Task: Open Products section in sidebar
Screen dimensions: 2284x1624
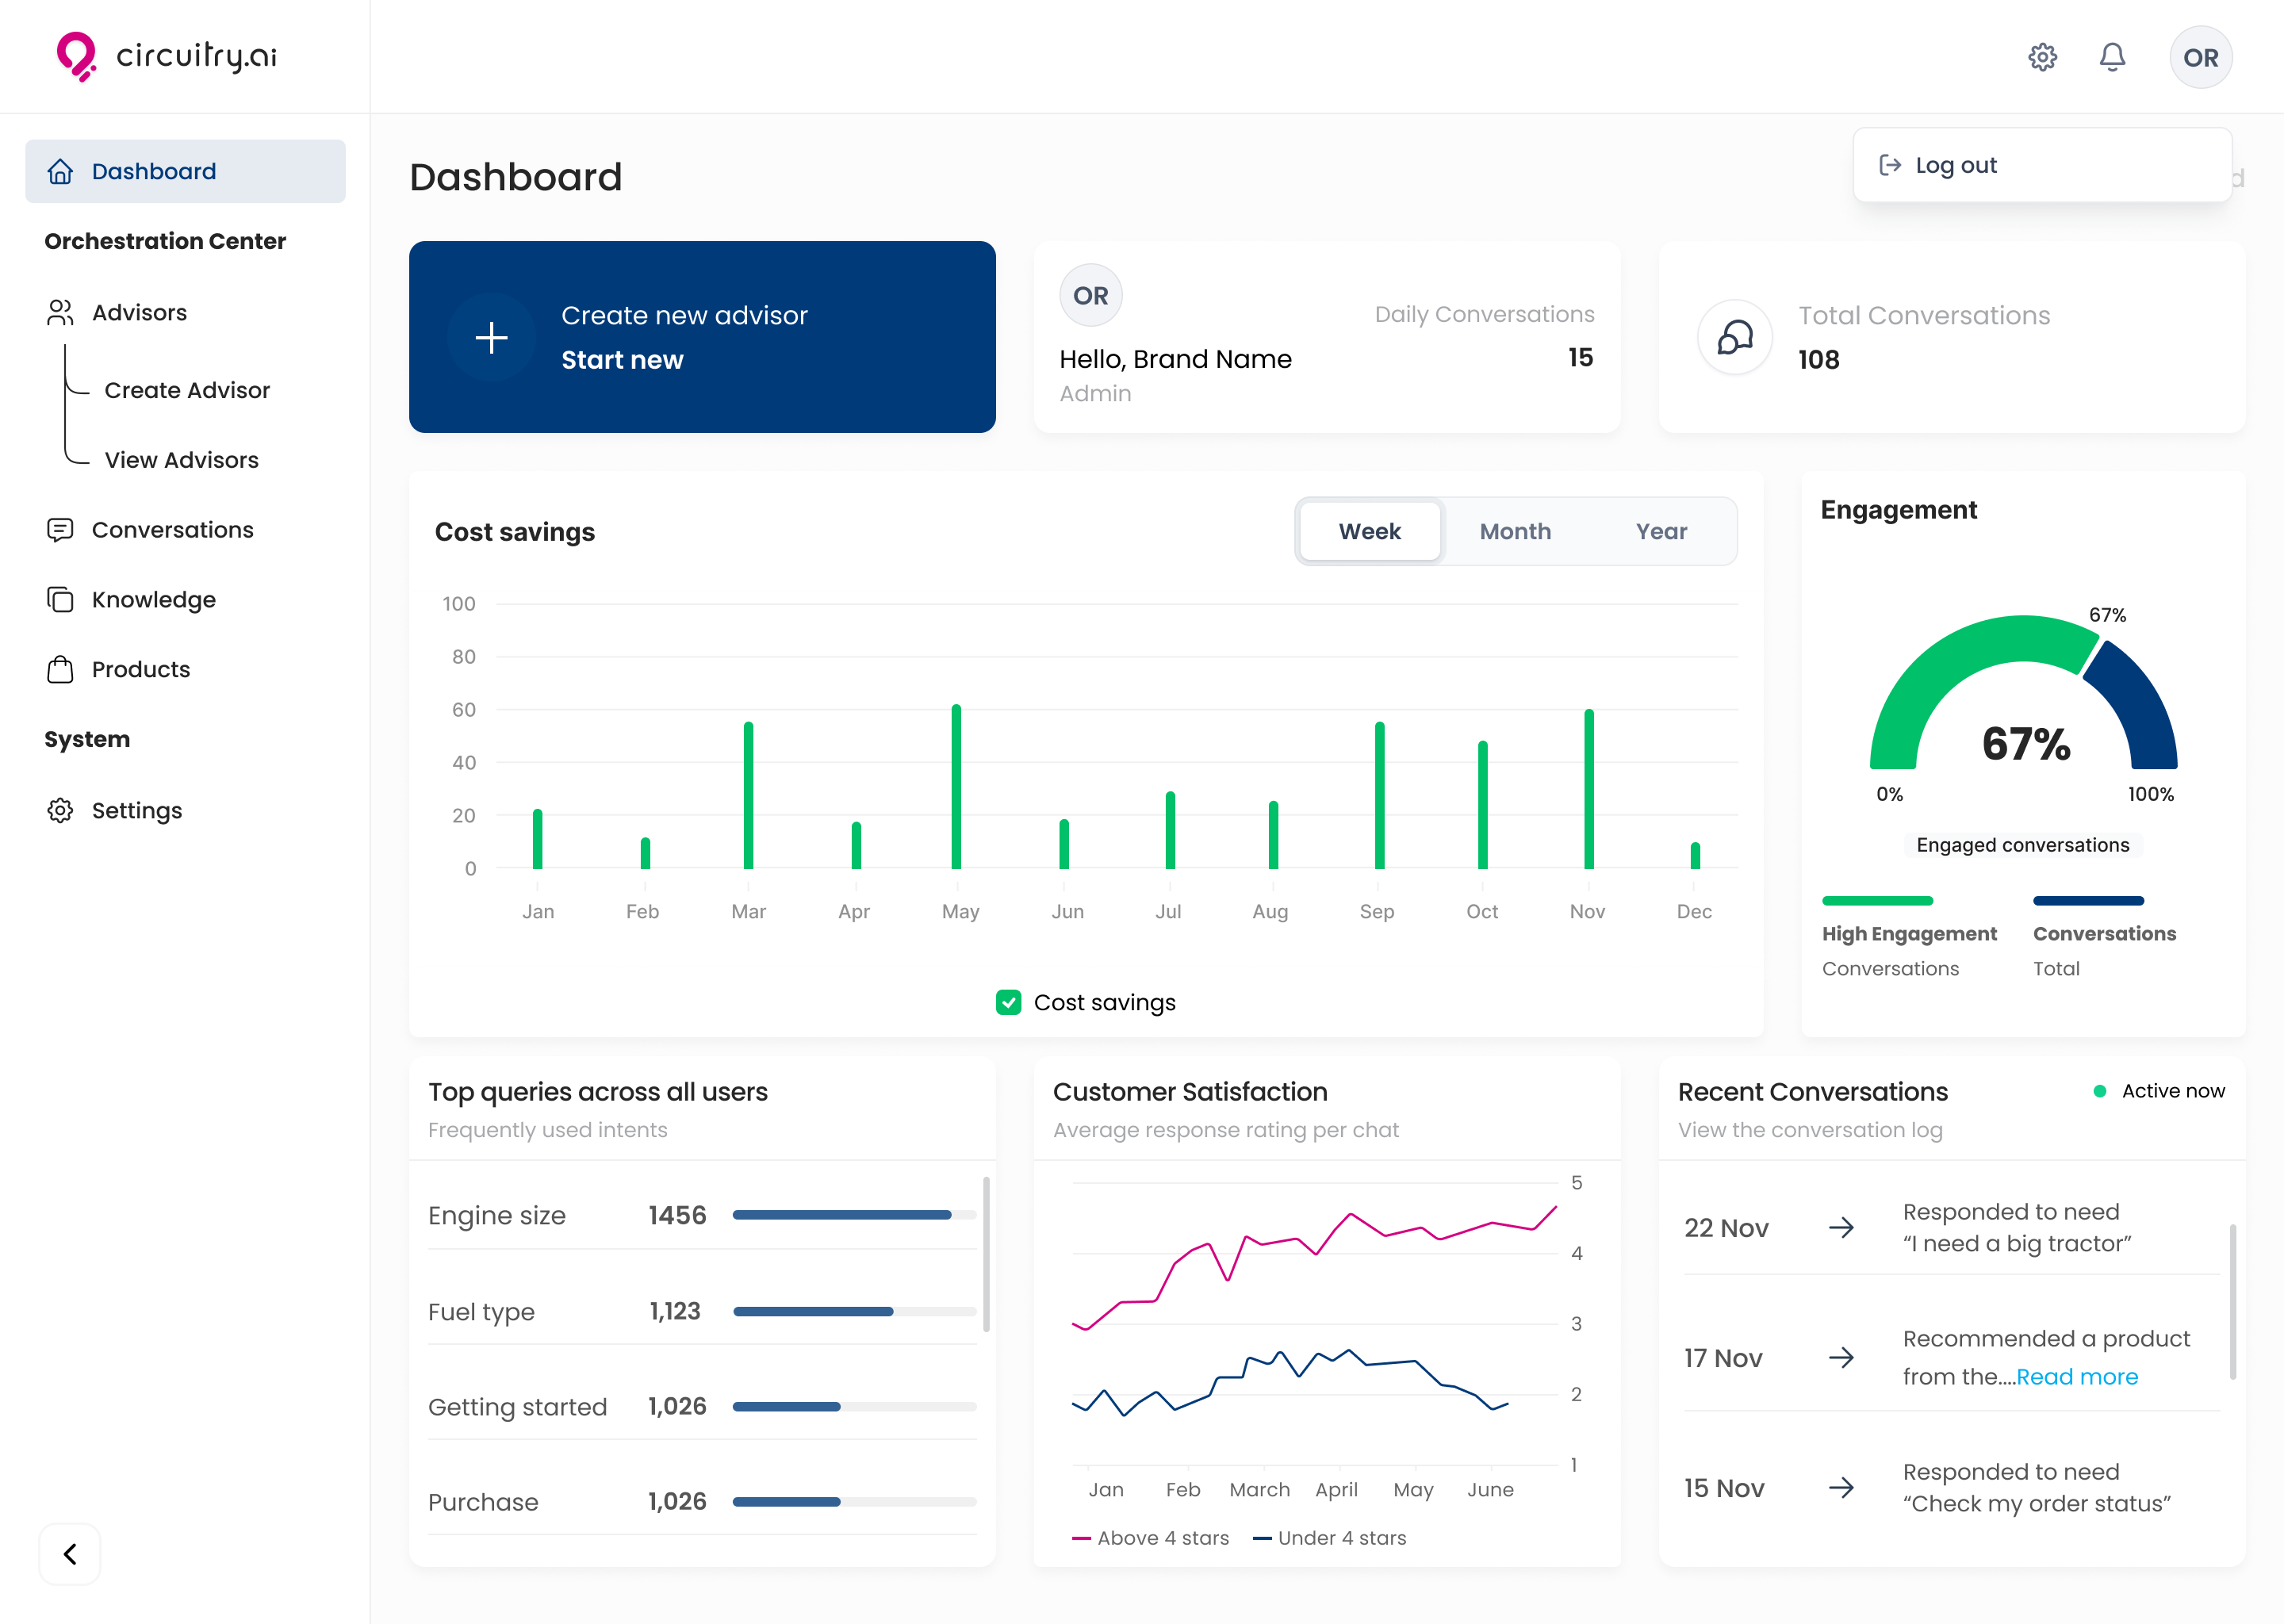Action: tap(140, 670)
